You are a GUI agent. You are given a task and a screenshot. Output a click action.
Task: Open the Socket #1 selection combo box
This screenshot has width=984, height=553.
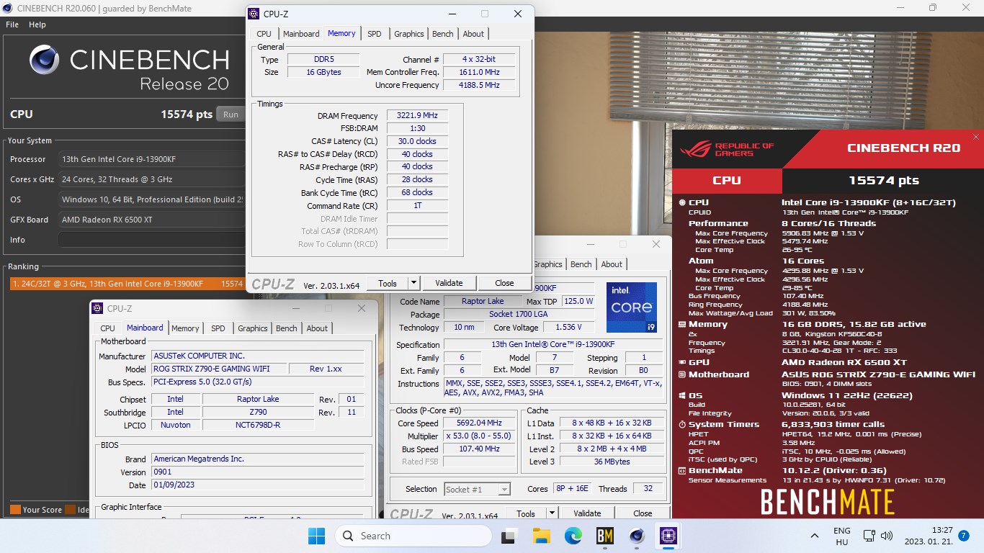478,489
